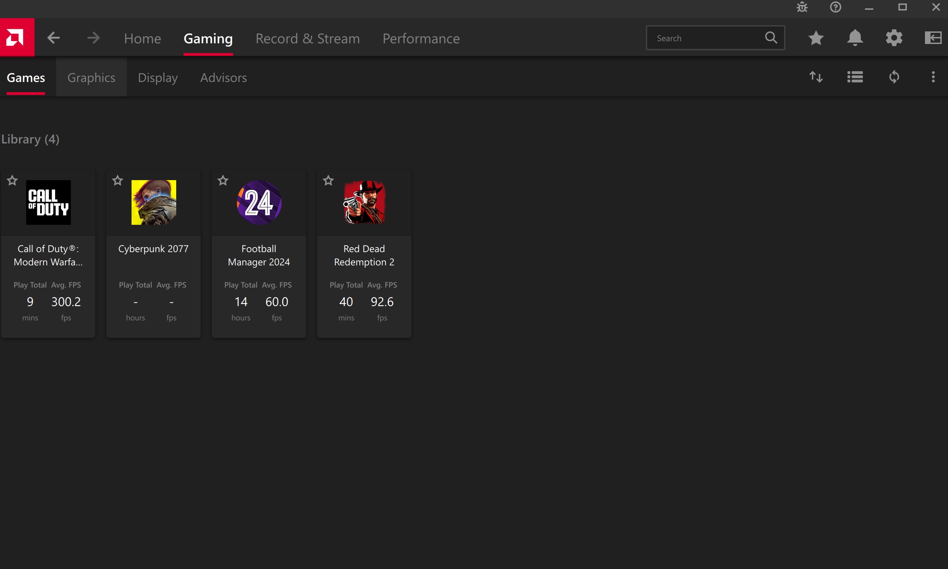The height and width of the screenshot is (569, 948).
Task: Open Call of Duty game thumbnail
Action: [48, 202]
